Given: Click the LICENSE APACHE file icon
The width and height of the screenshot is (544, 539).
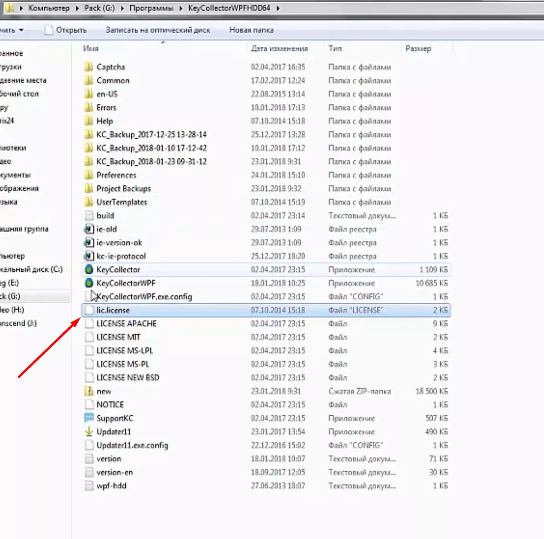Looking at the screenshot, I should [89, 324].
